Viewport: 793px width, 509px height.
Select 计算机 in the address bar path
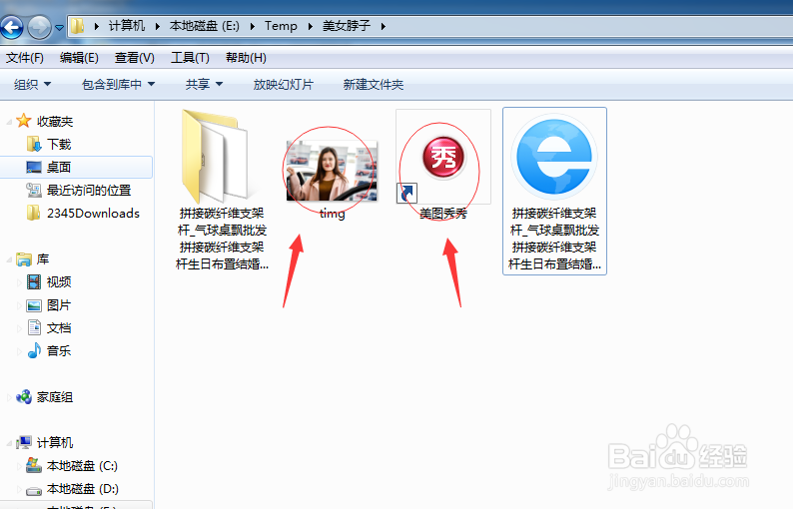127,26
